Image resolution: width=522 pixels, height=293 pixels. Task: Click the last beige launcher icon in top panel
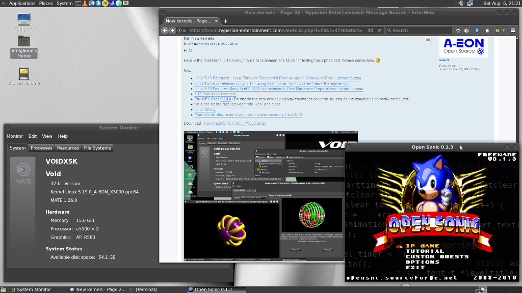[x=126, y=4]
